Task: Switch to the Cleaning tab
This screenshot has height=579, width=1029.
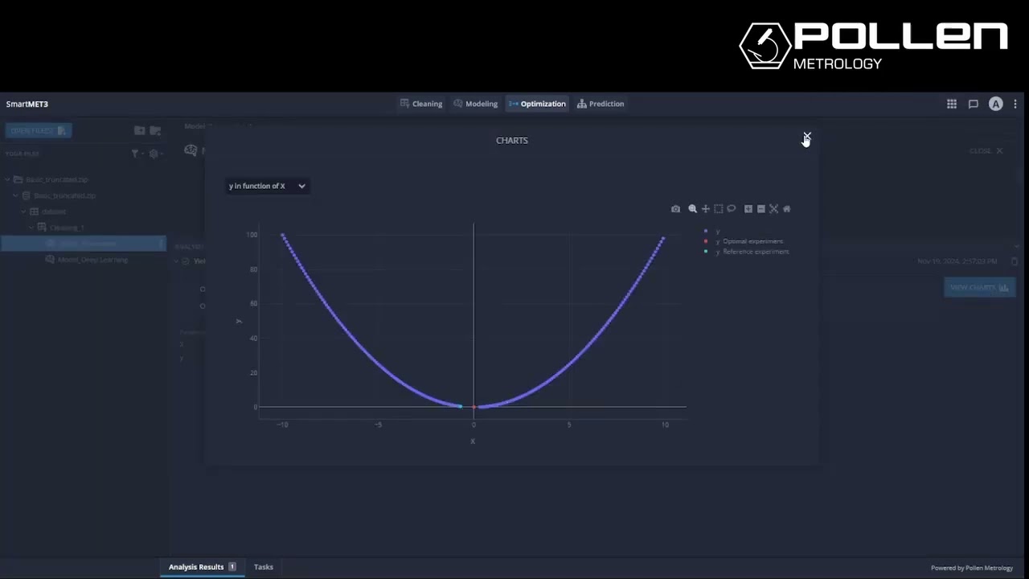Action: point(421,104)
